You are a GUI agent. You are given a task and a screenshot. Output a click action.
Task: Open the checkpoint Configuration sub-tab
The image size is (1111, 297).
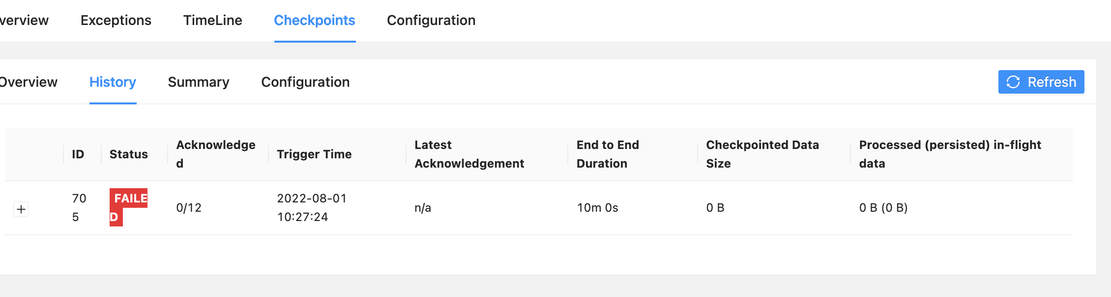coord(305,82)
